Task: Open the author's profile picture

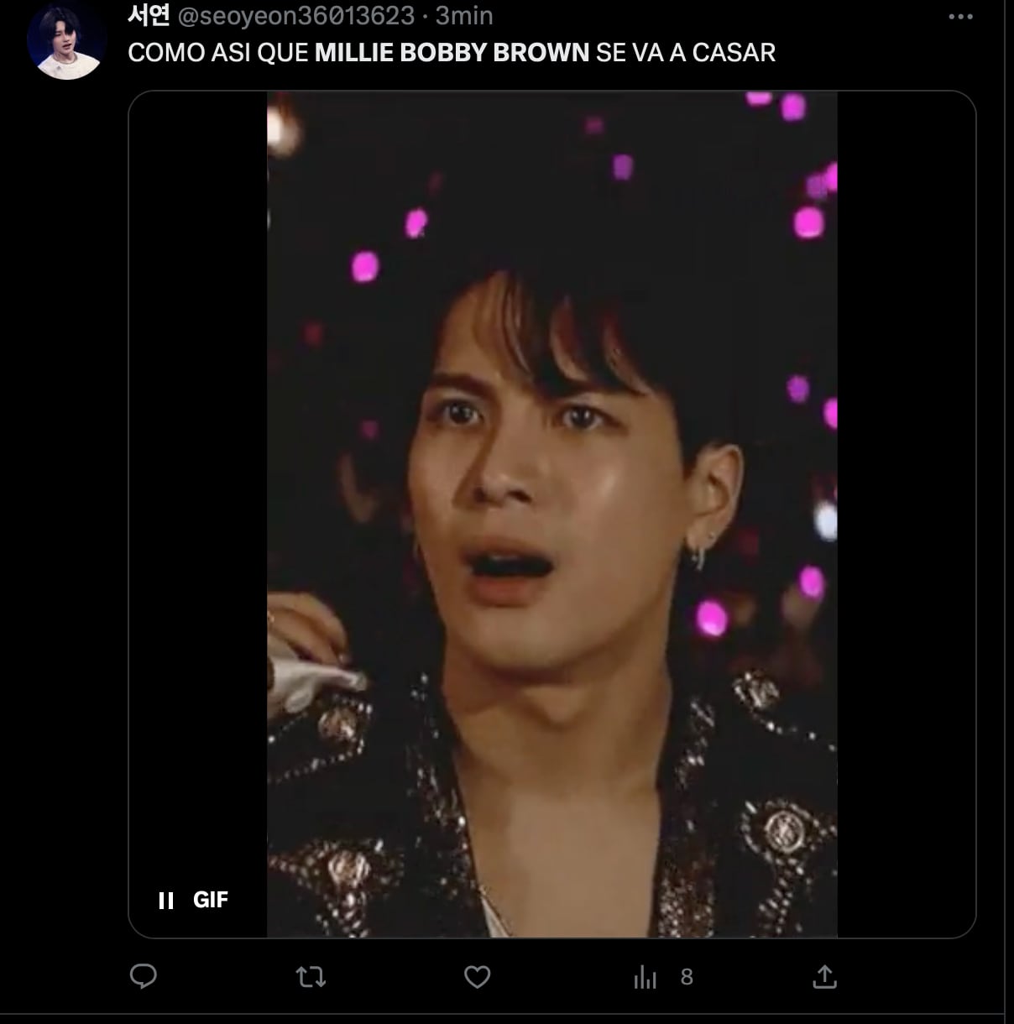Action: coord(66,40)
